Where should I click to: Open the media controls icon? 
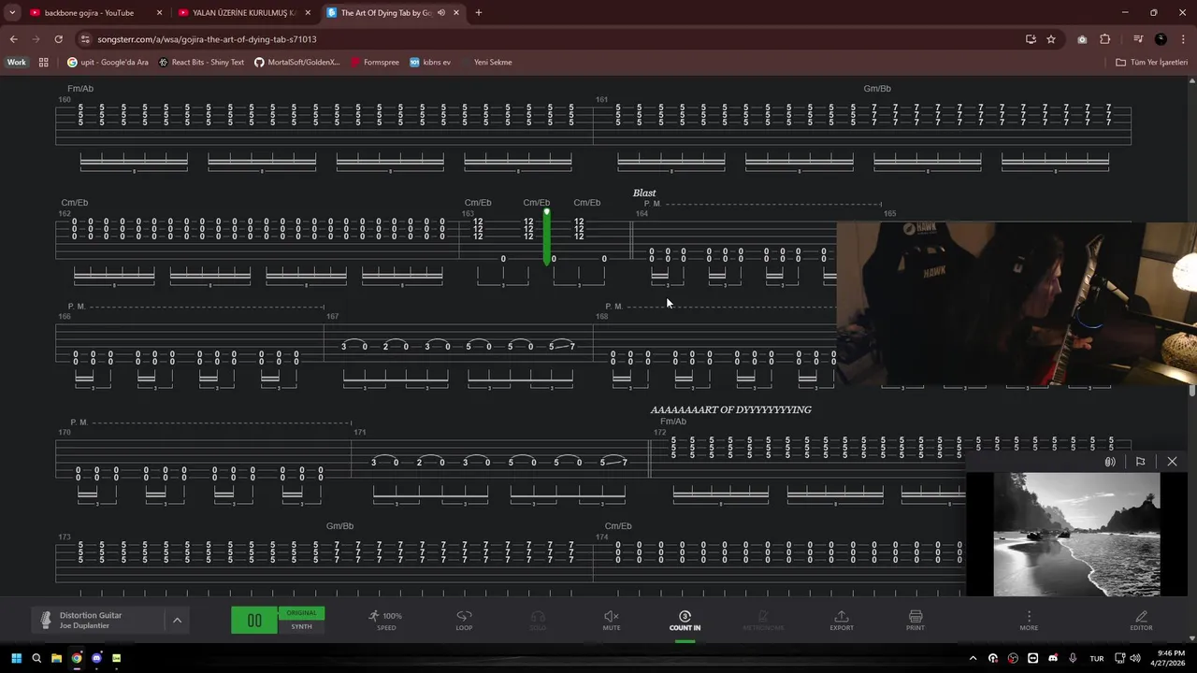click(1138, 39)
